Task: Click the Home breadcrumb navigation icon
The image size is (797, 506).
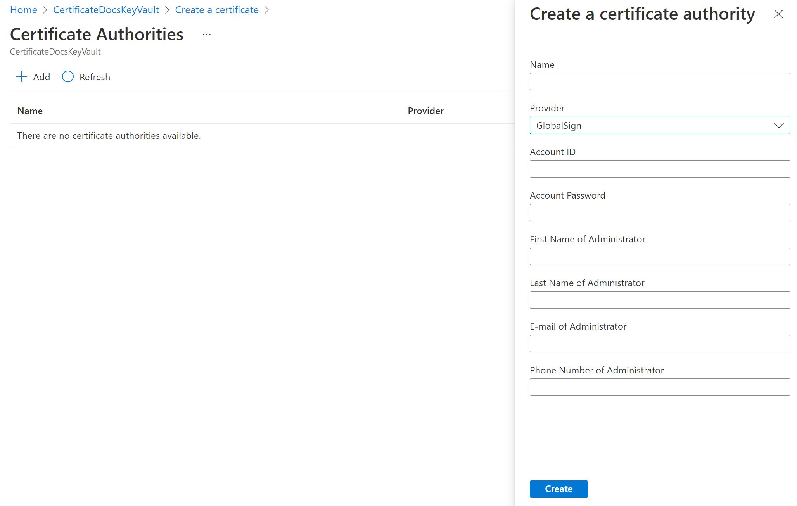Action: [24, 10]
